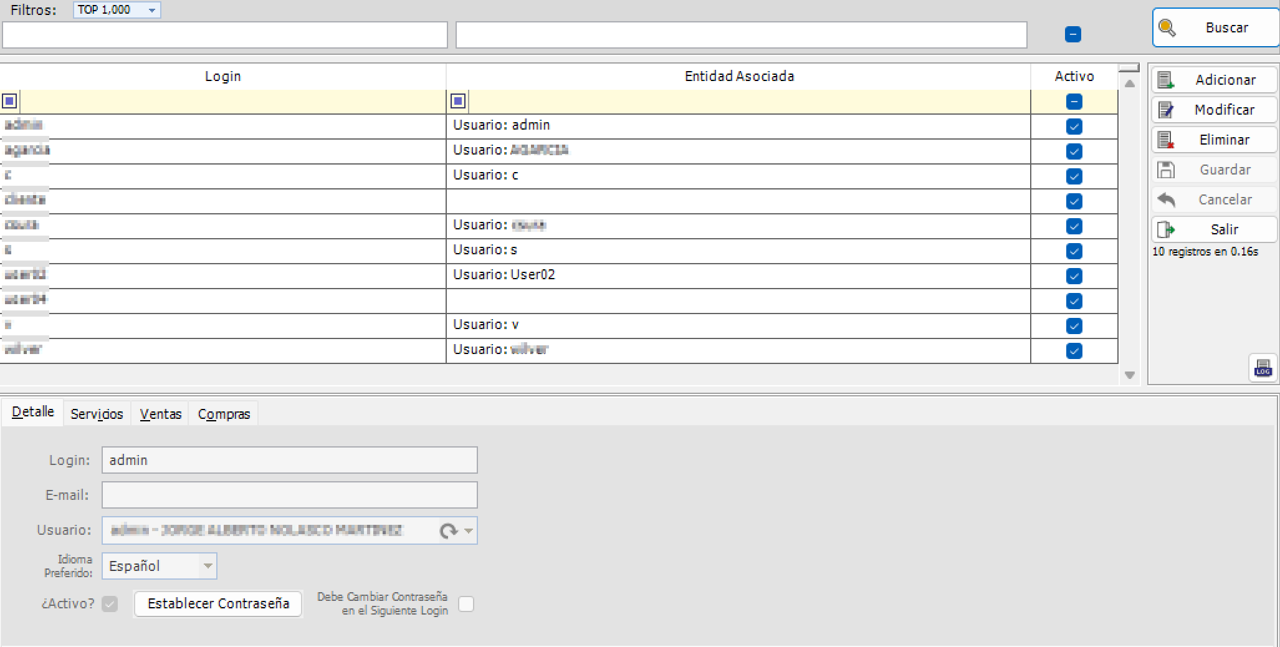Open the Idioma Preferido language dropdown
This screenshot has width=1280, height=647.
pyautogui.click(x=208, y=566)
